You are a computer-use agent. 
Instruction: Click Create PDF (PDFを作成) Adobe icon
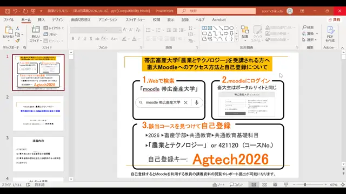pos(330,30)
